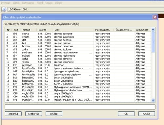164x125 pixels.
Task: Click the Drukuj button
Action: [54, 114]
